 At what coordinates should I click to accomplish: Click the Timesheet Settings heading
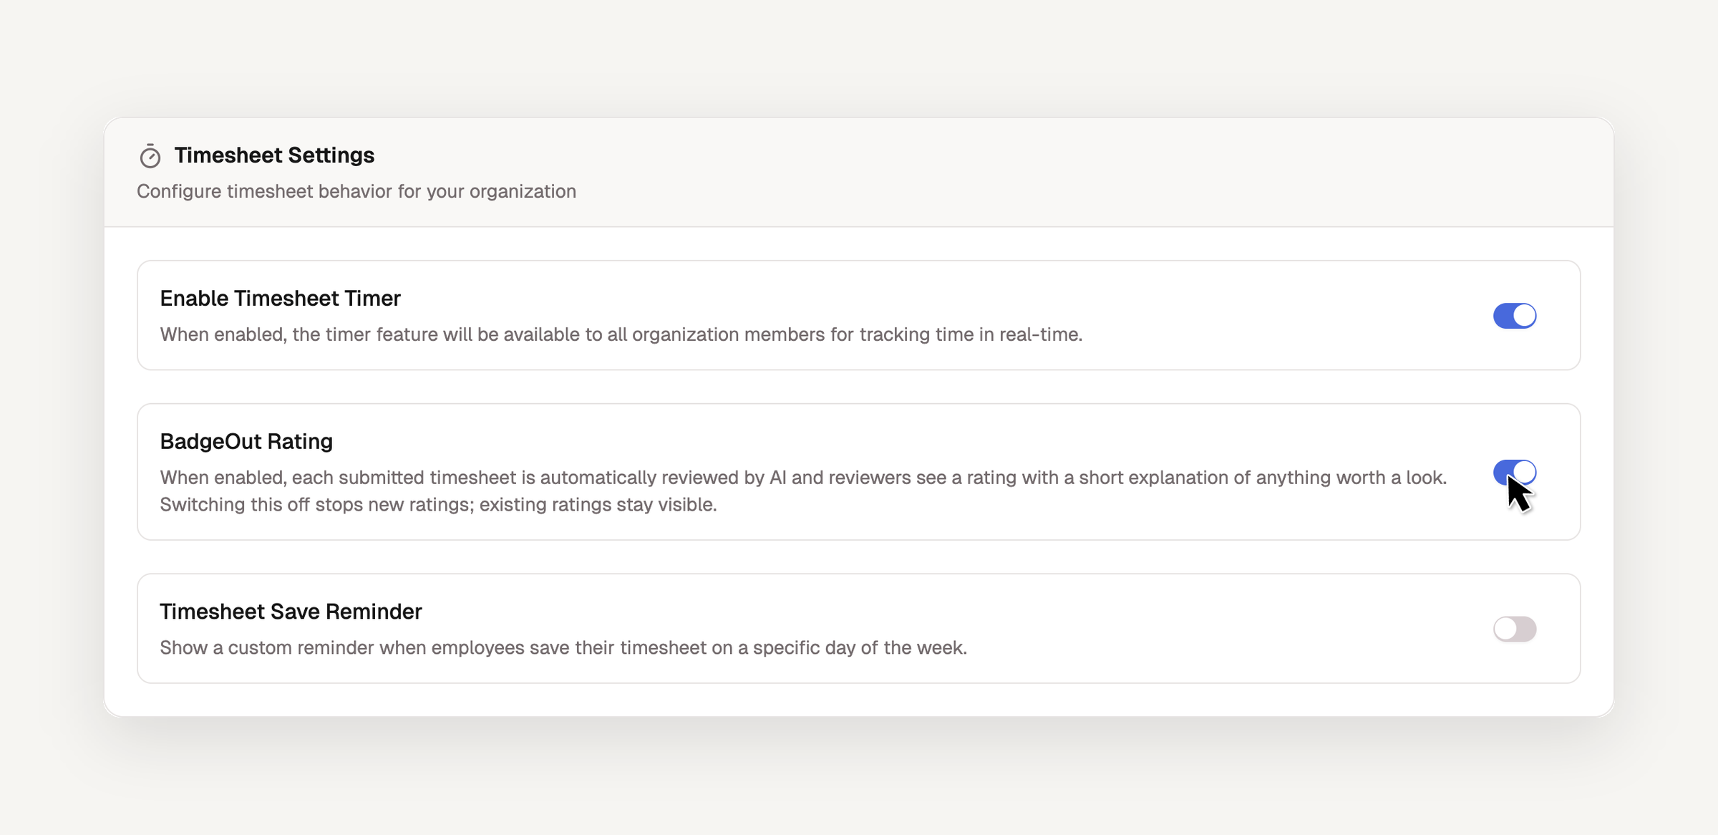(274, 155)
